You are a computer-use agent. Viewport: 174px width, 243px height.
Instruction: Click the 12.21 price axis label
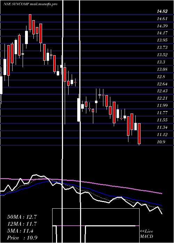click(162, 98)
